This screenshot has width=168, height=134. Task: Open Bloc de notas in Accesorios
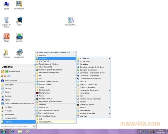(x=94, y=61)
